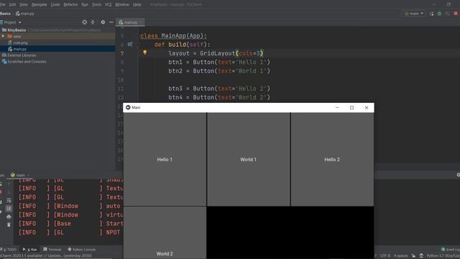Click the trash clear-all icon in Run console
The height and width of the screenshot is (259, 460).
coord(9,224)
